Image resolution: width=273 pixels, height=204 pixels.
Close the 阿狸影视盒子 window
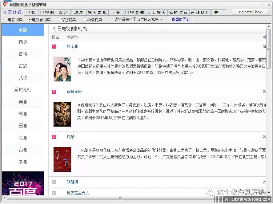click(269, 5)
